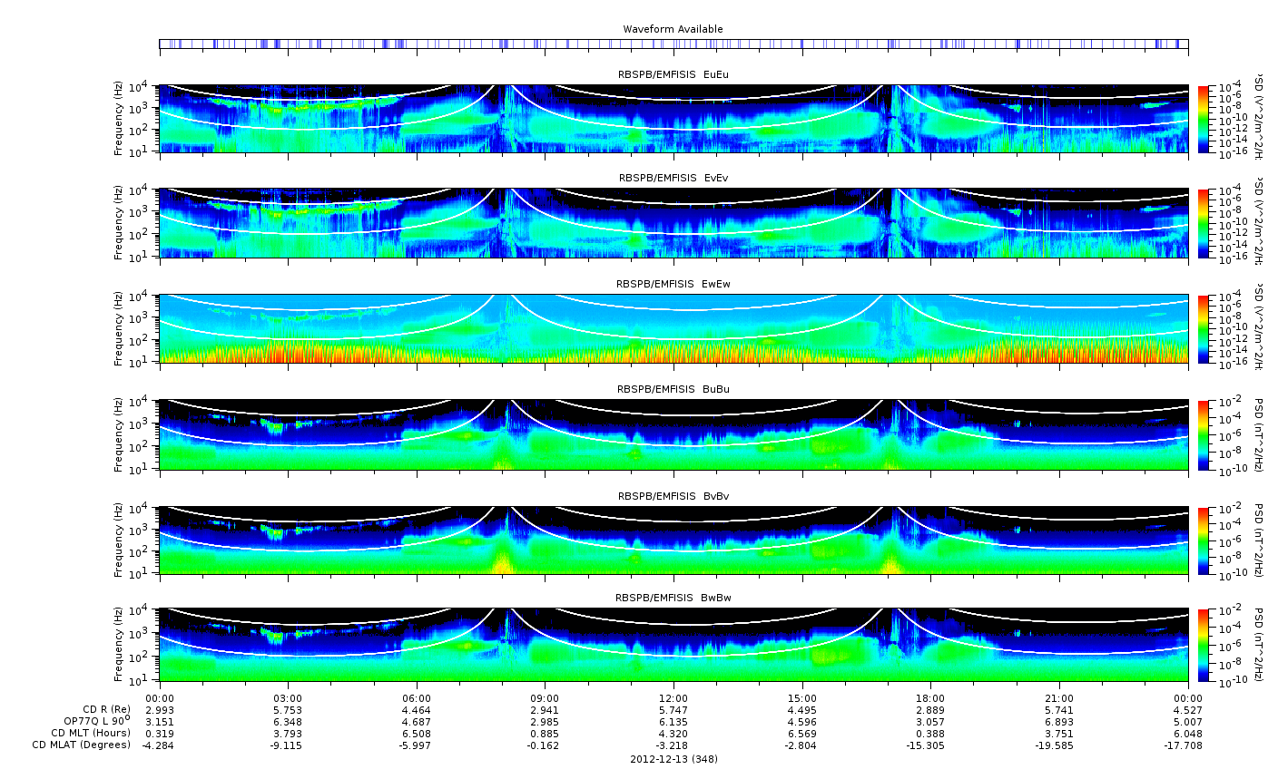Screen dimensions: 1278x779
Task: Click the BwBw panel color bar
Action: click(1204, 645)
